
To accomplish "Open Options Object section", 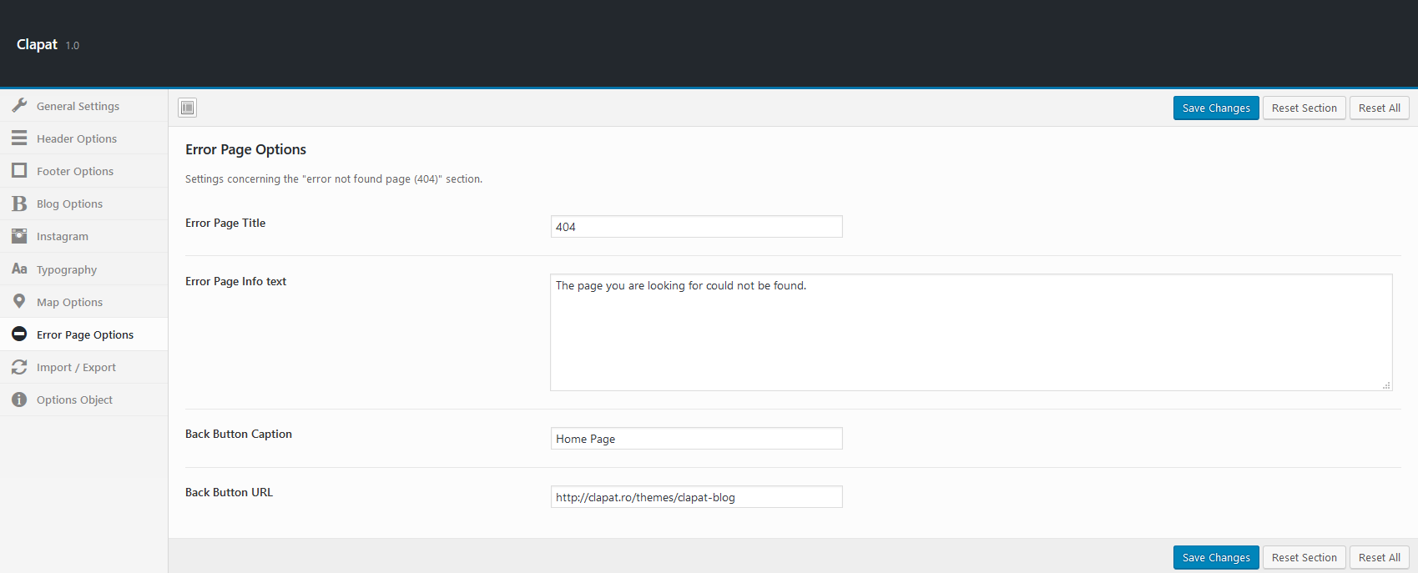I will pyautogui.click(x=83, y=400).
